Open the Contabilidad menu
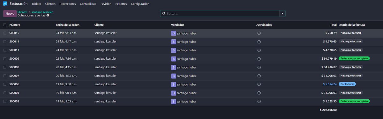Viewport: 383px width, 119px height. click(x=88, y=4)
